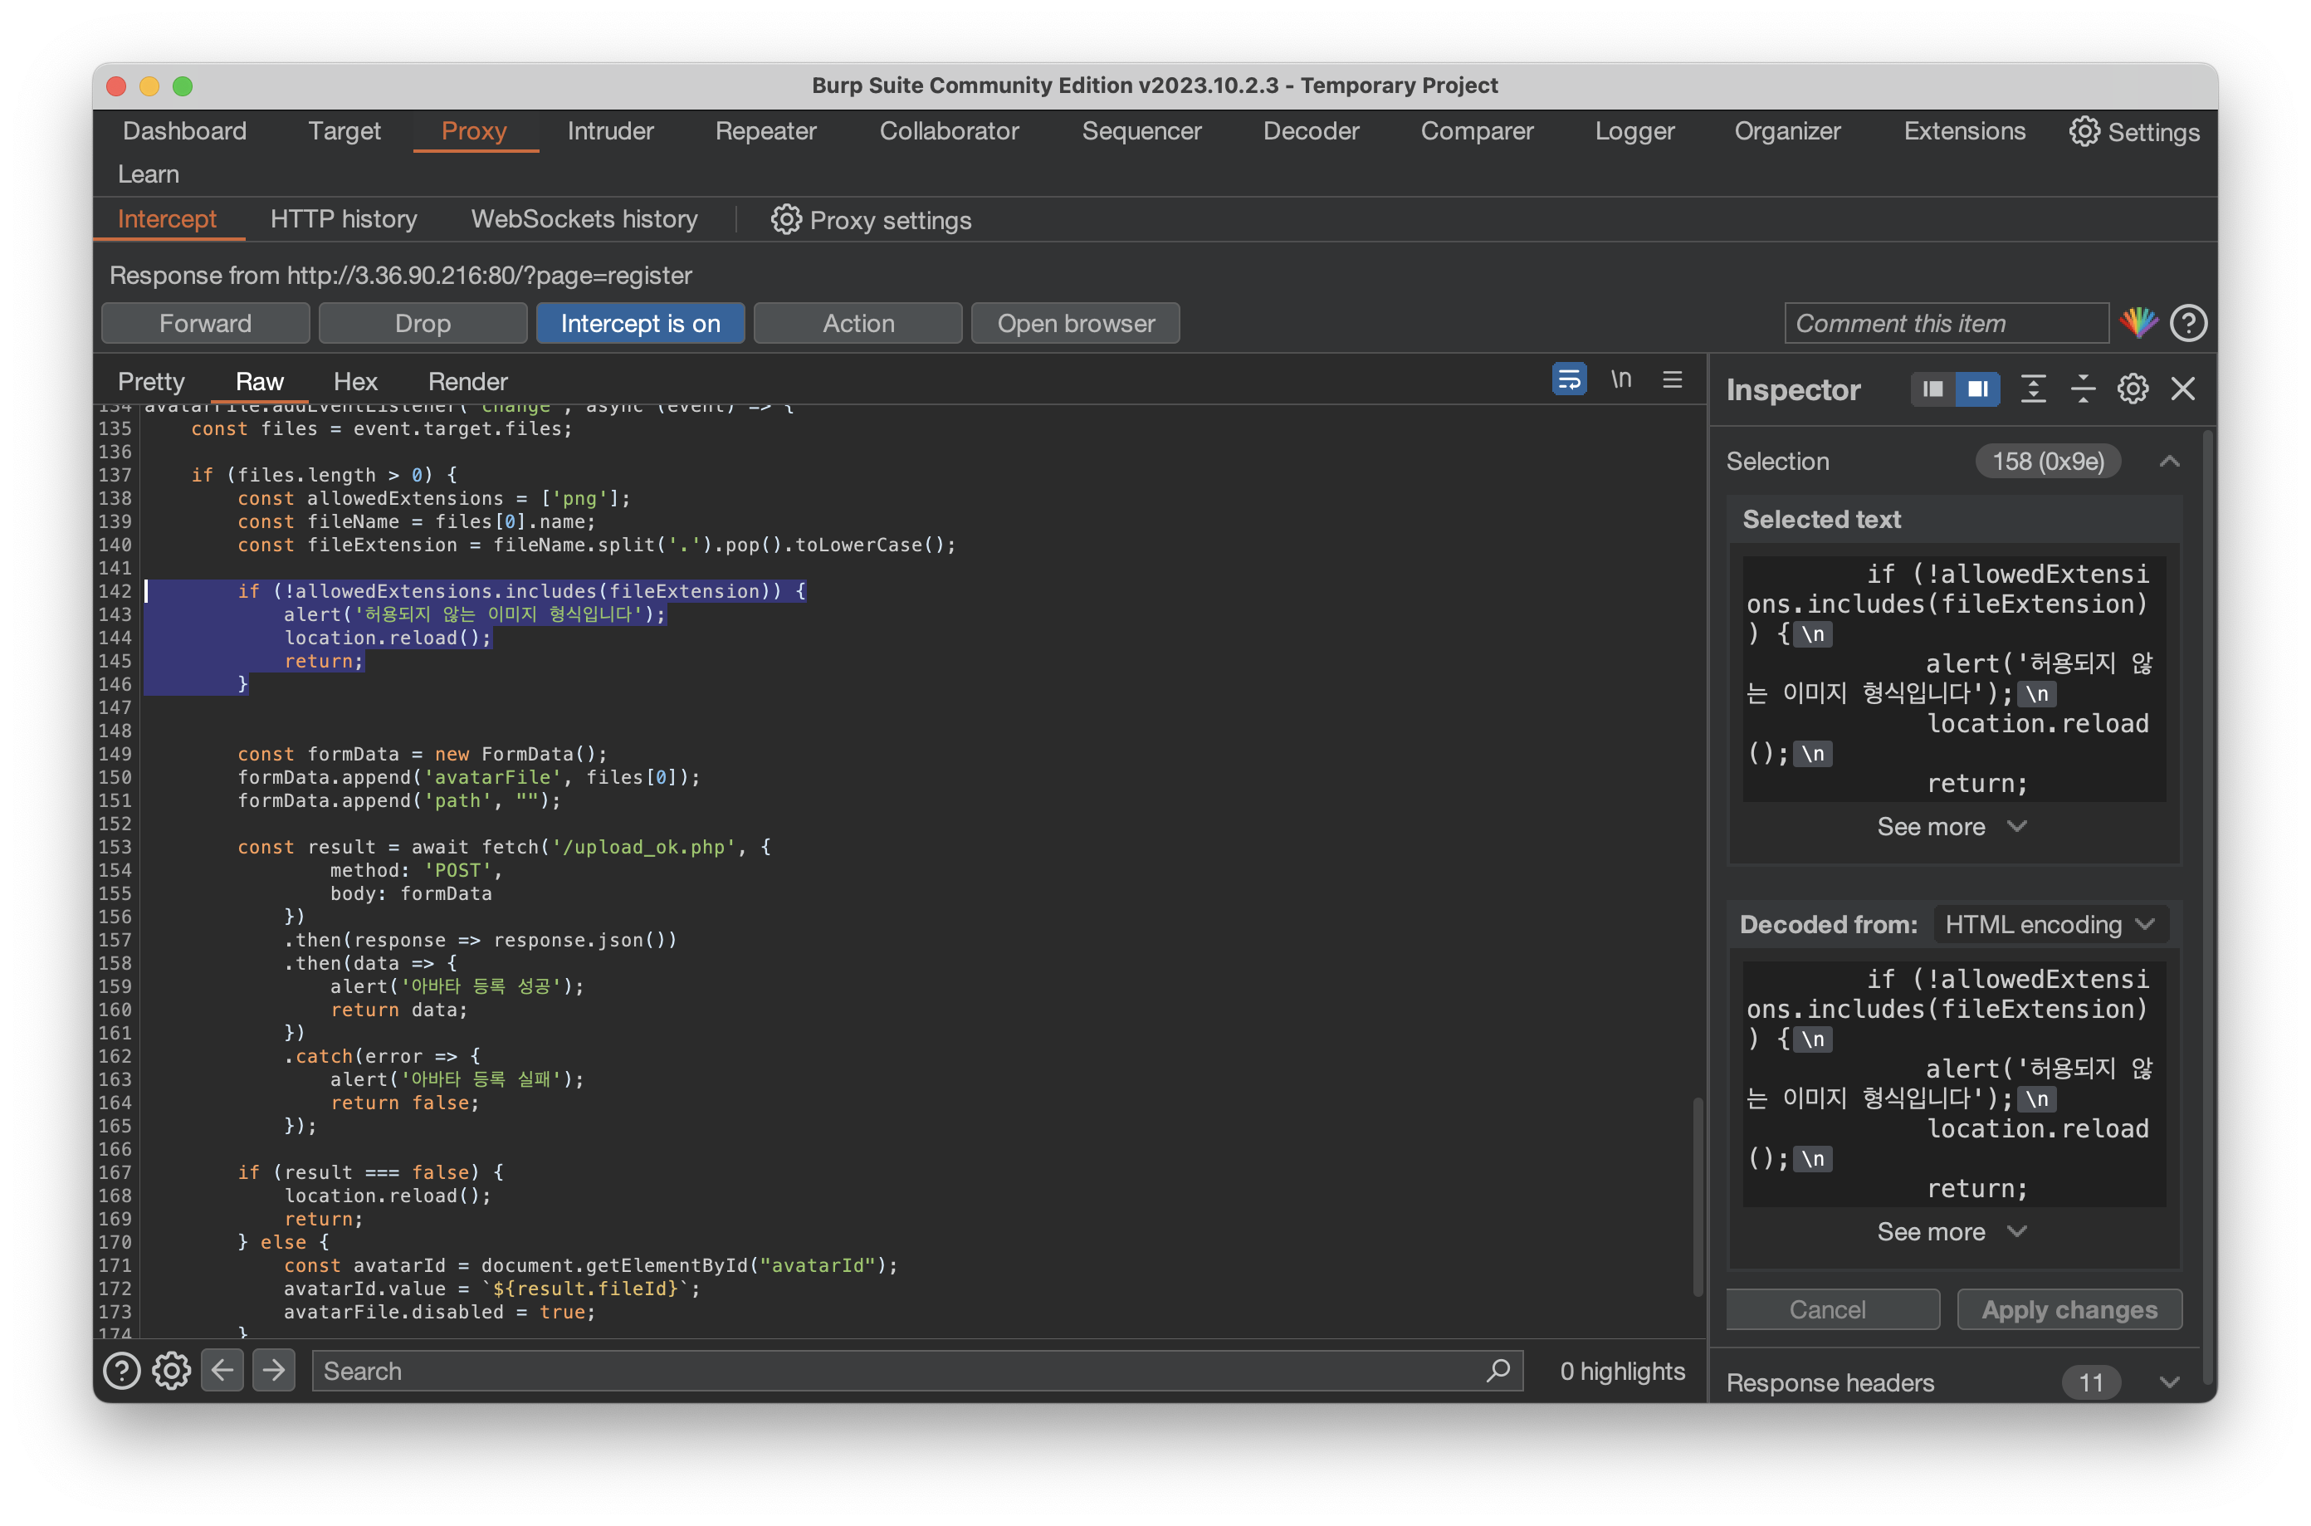This screenshot has width=2311, height=1526.
Task: Open the Intruder tab
Action: [x=610, y=131]
